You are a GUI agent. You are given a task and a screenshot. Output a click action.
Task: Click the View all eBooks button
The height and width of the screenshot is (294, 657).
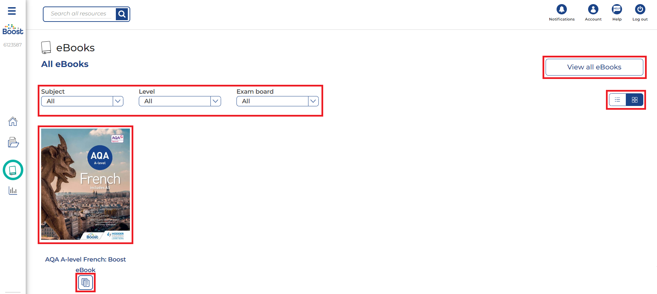point(594,67)
